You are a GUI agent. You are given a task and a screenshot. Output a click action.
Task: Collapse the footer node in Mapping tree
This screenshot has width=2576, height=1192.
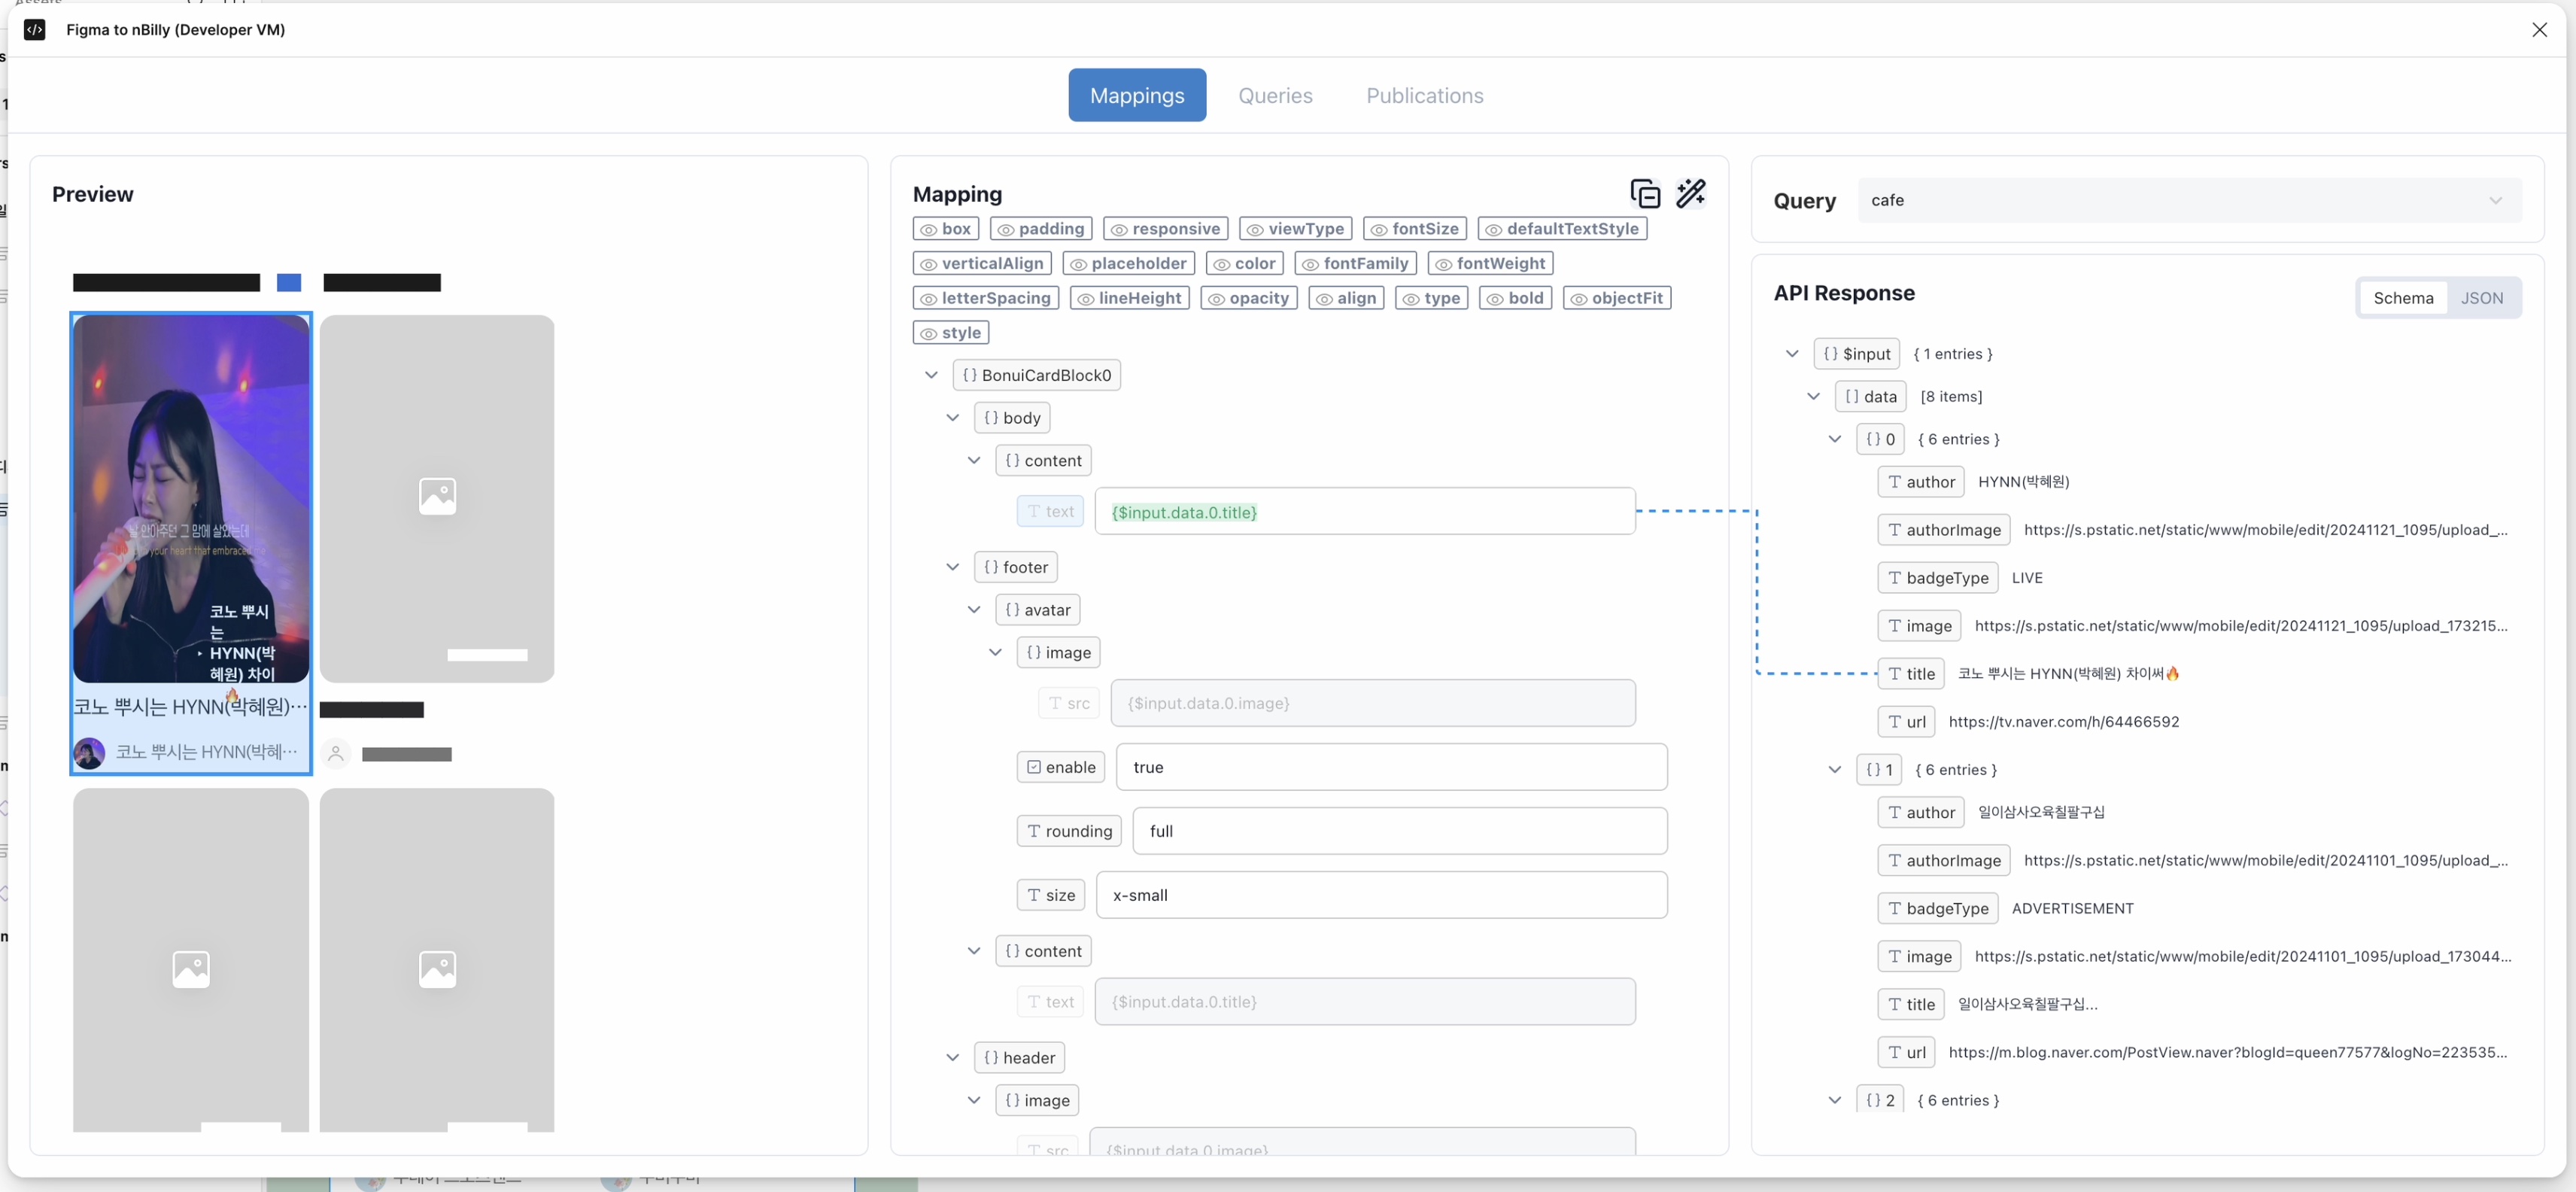(952, 567)
